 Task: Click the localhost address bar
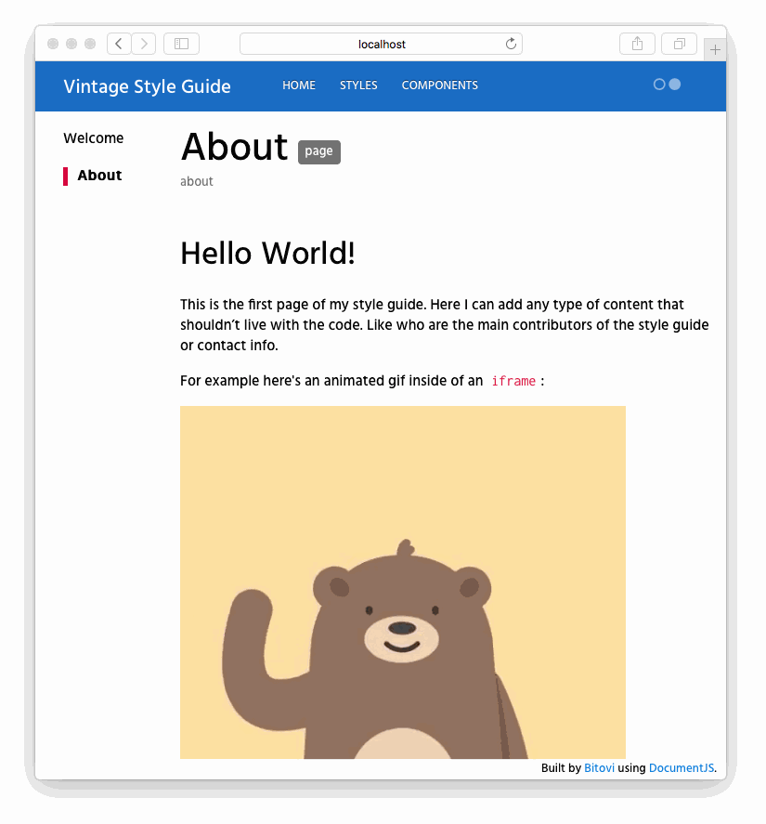(381, 44)
